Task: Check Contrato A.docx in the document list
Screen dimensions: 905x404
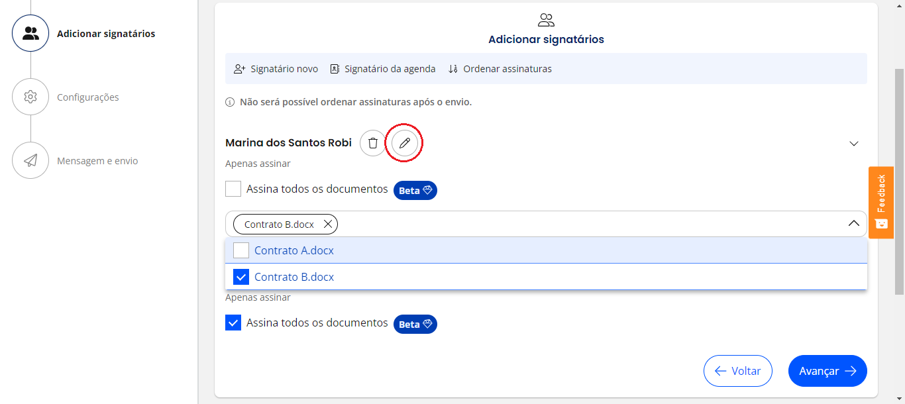Action: coord(241,250)
